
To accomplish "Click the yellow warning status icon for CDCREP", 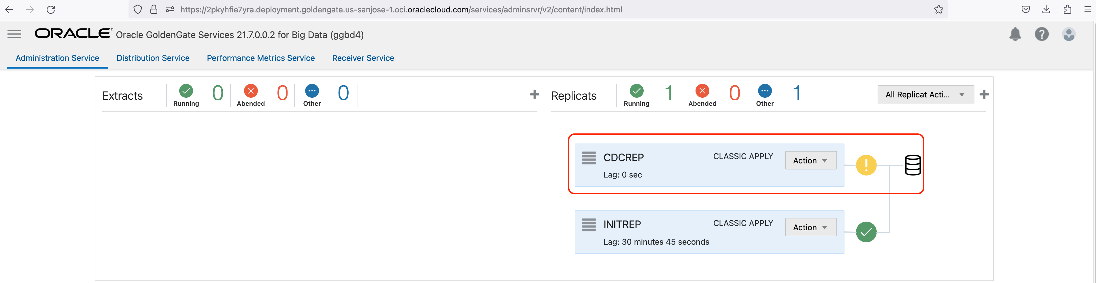I will click(867, 165).
